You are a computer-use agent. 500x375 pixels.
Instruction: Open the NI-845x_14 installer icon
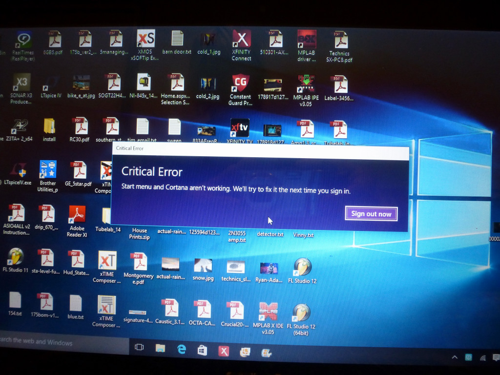[144, 86]
